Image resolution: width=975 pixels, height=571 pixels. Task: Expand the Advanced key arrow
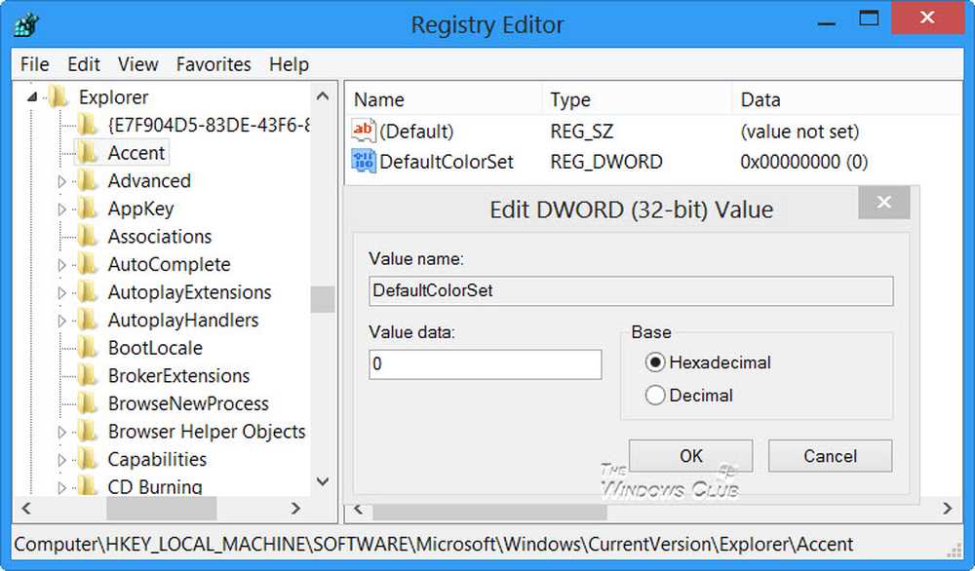pyautogui.click(x=61, y=181)
